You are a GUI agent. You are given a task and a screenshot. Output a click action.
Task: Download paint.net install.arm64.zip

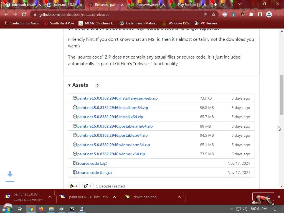[x=113, y=108]
